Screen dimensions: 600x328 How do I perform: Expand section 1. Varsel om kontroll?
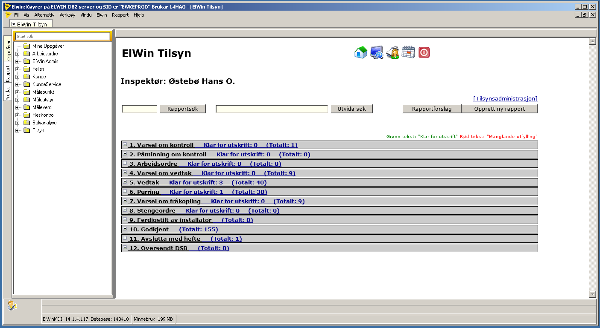click(125, 144)
